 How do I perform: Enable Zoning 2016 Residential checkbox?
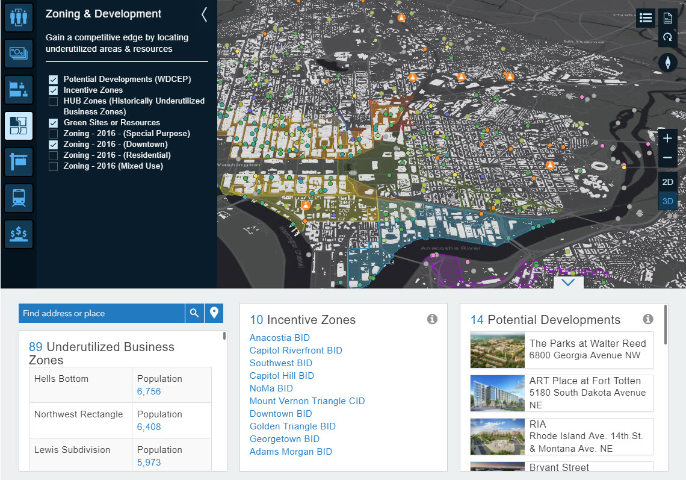pyautogui.click(x=54, y=155)
